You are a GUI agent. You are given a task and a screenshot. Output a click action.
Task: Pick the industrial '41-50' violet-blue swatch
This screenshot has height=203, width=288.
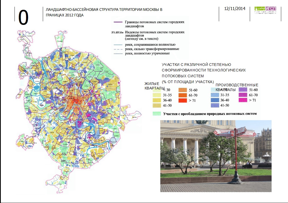click(x=215, y=105)
